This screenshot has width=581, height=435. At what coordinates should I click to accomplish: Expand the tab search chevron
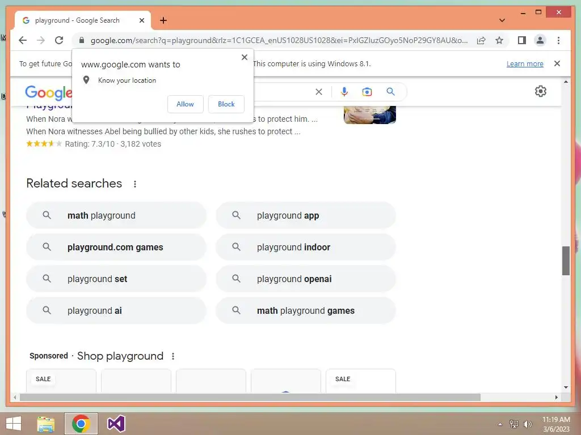click(x=502, y=20)
